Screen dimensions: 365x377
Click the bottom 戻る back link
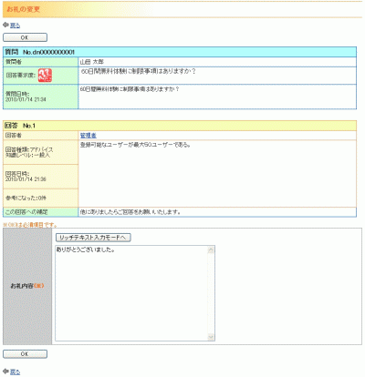(15, 372)
